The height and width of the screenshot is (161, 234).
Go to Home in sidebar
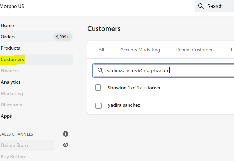point(7,25)
